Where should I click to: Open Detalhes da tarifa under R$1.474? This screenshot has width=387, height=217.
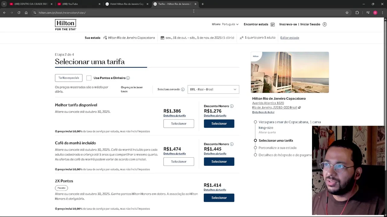pos(174,154)
